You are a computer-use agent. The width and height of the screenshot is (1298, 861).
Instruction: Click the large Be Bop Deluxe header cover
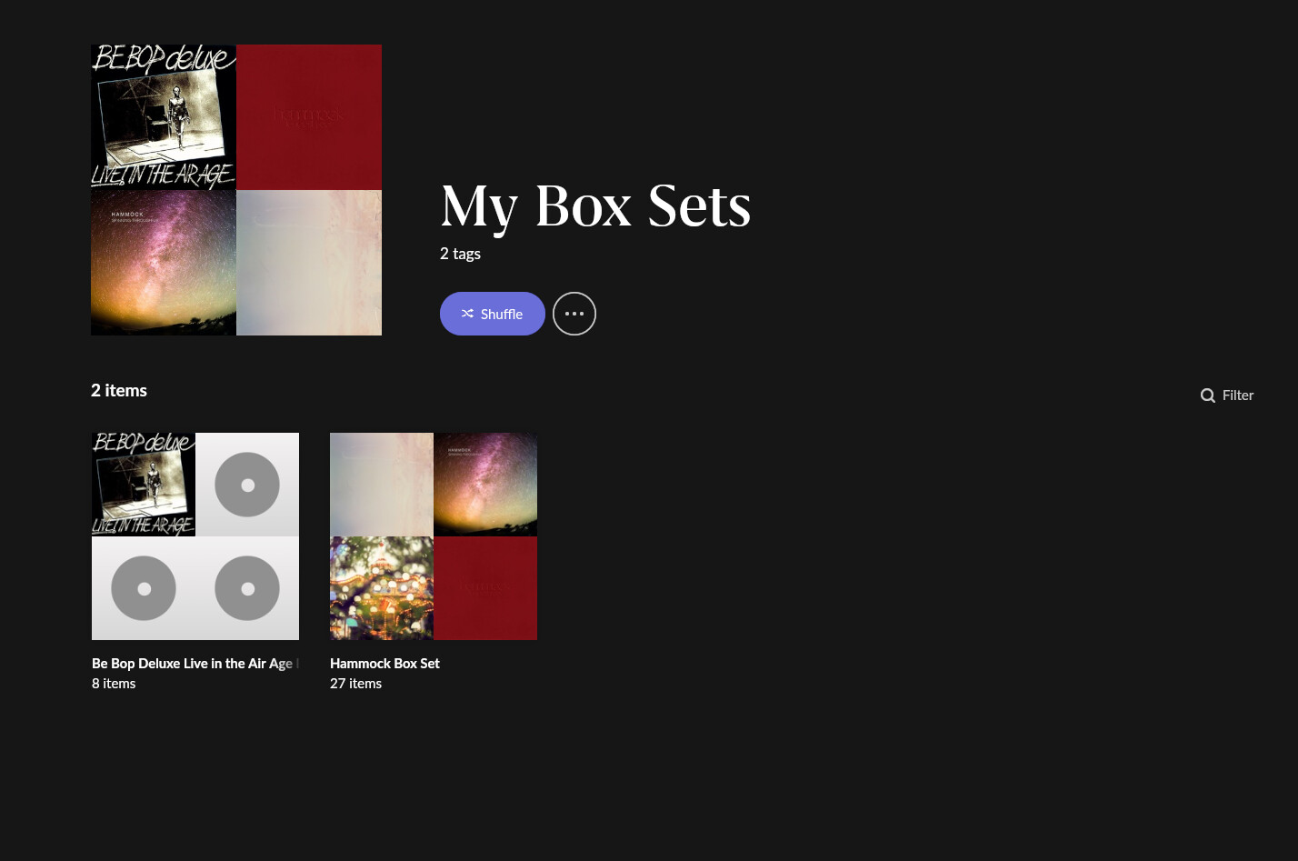pyautogui.click(x=164, y=117)
